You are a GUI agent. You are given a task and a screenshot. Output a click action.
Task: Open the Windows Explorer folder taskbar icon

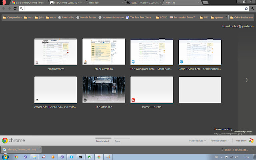click(x=34, y=157)
